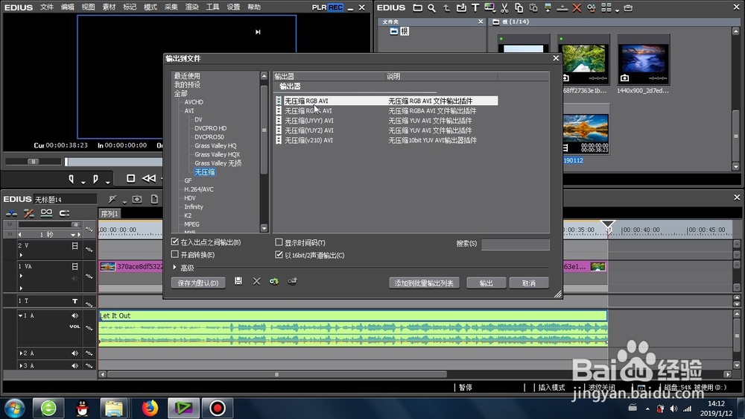Open the 渲染 menu
The width and height of the screenshot is (745, 419).
(191, 7)
